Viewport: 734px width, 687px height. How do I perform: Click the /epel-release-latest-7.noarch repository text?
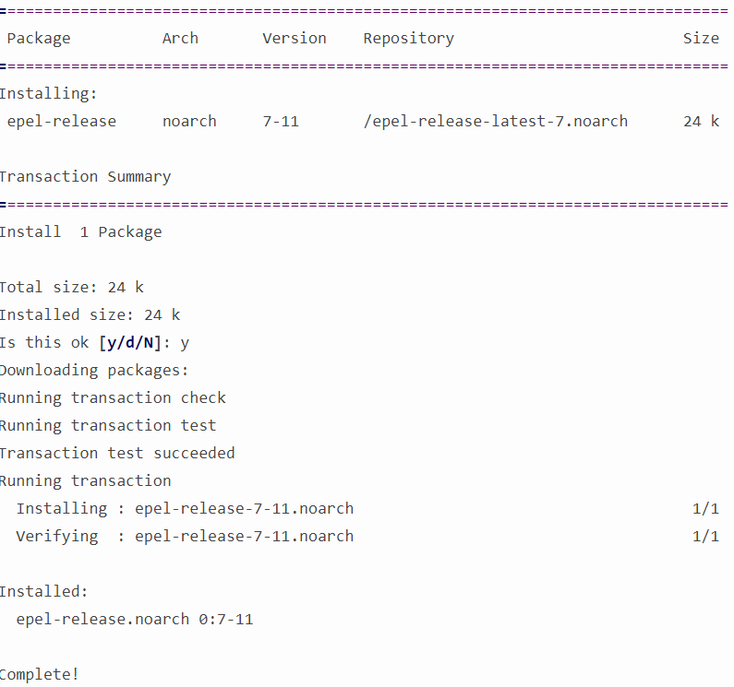click(495, 122)
